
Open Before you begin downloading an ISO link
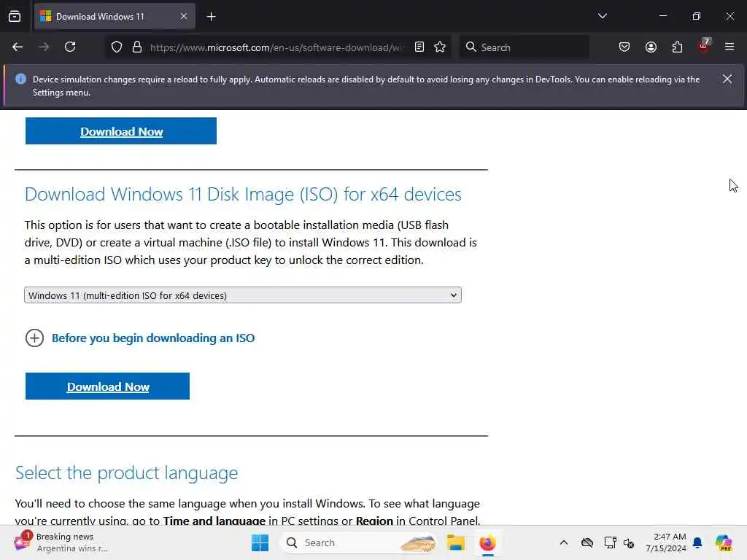153,338
